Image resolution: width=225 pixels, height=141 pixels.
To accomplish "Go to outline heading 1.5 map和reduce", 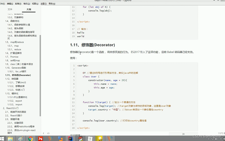I will tap(14, 42).
